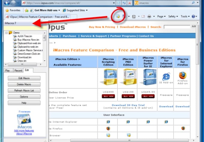Image resolution: width=204 pixels, height=142 pixels.
Task: Select Clipboard-from-web.iim macro
Action: pyautogui.click(x=27, y=43)
